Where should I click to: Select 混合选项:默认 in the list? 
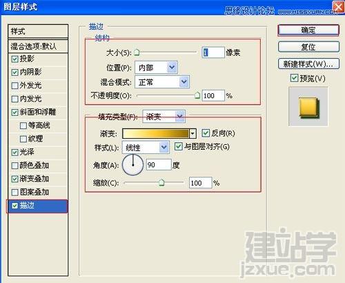[38, 46]
